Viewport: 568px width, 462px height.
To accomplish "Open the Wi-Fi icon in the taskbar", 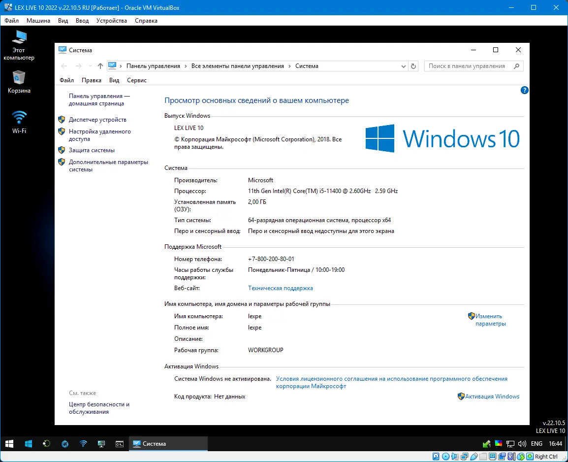I will (x=83, y=443).
